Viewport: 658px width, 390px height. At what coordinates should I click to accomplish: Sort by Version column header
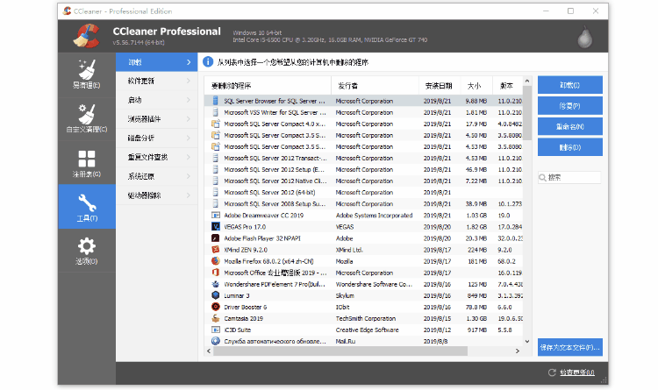coord(507,86)
